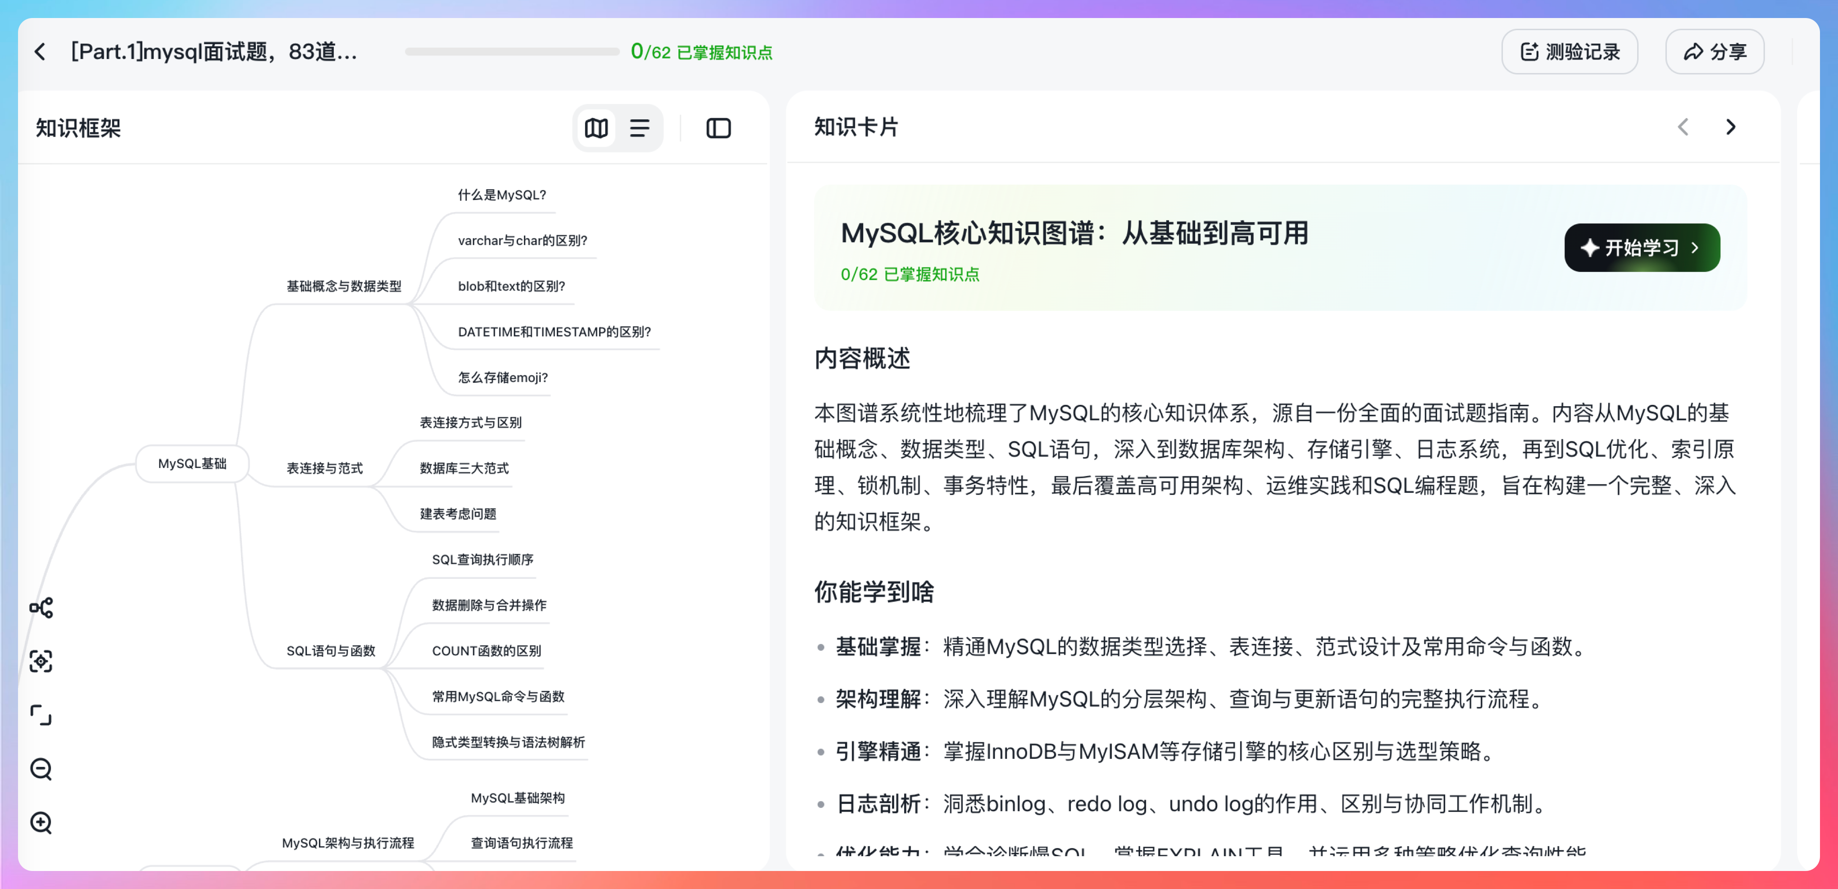Click the back arrow in header
The height and width of the screenshot is (889, 1838).
[41, 51]
